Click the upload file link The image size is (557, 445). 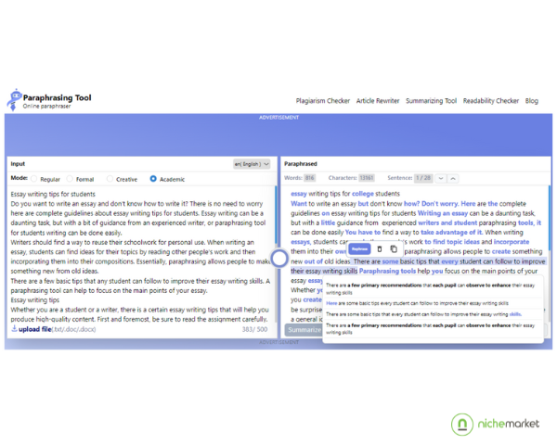[x=35, y=329]
